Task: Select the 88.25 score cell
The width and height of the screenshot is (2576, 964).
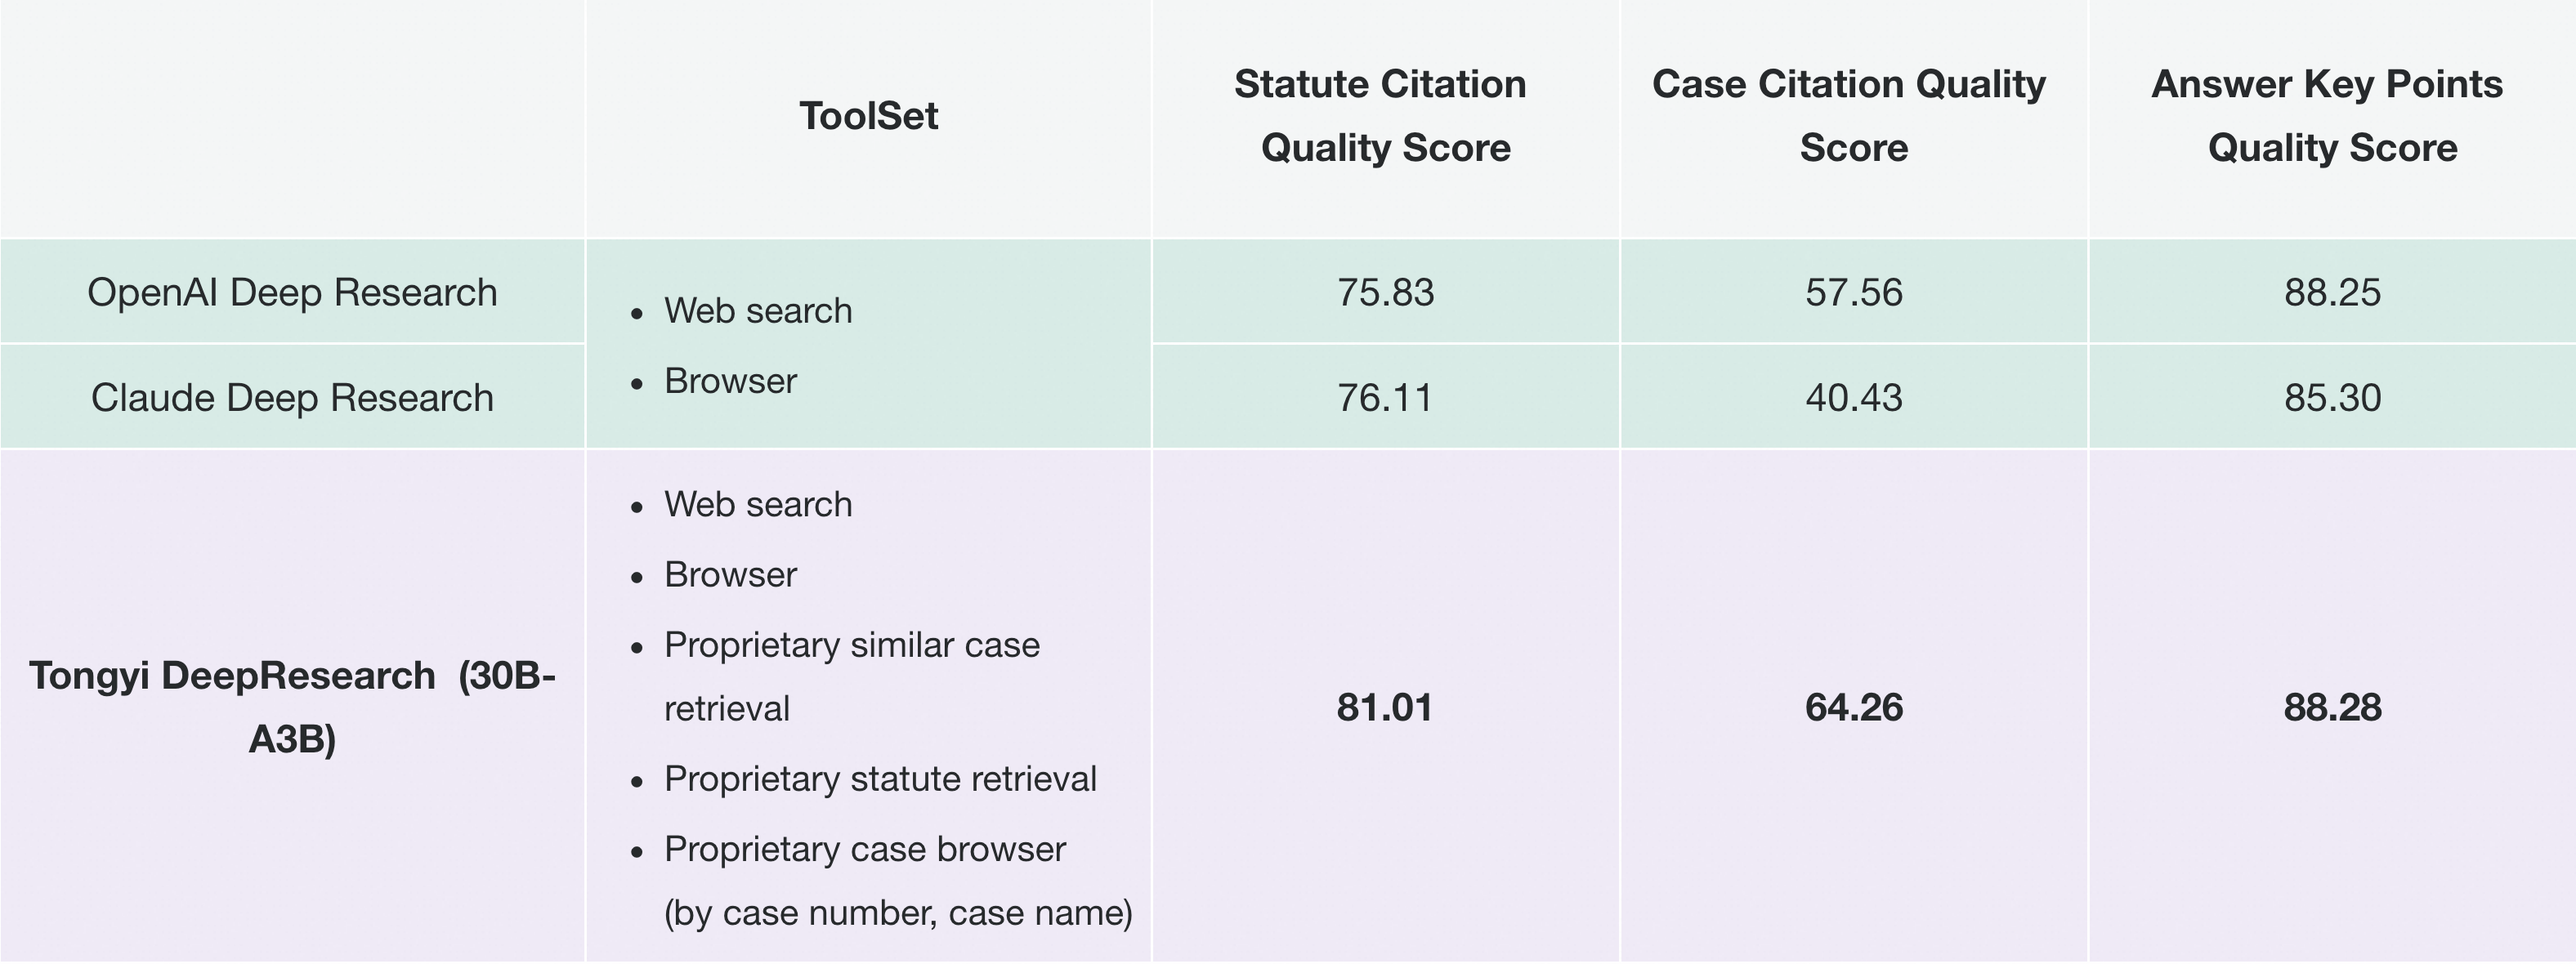Action: [2332, 292]
